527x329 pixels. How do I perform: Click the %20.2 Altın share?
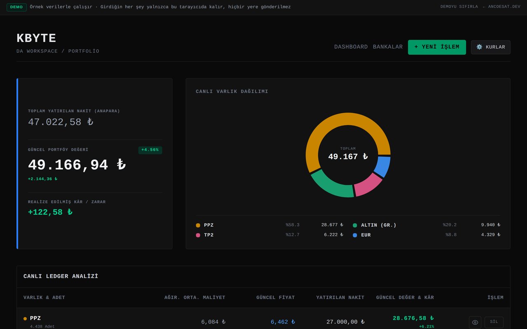pyautogui.click(x=450, y=225)
